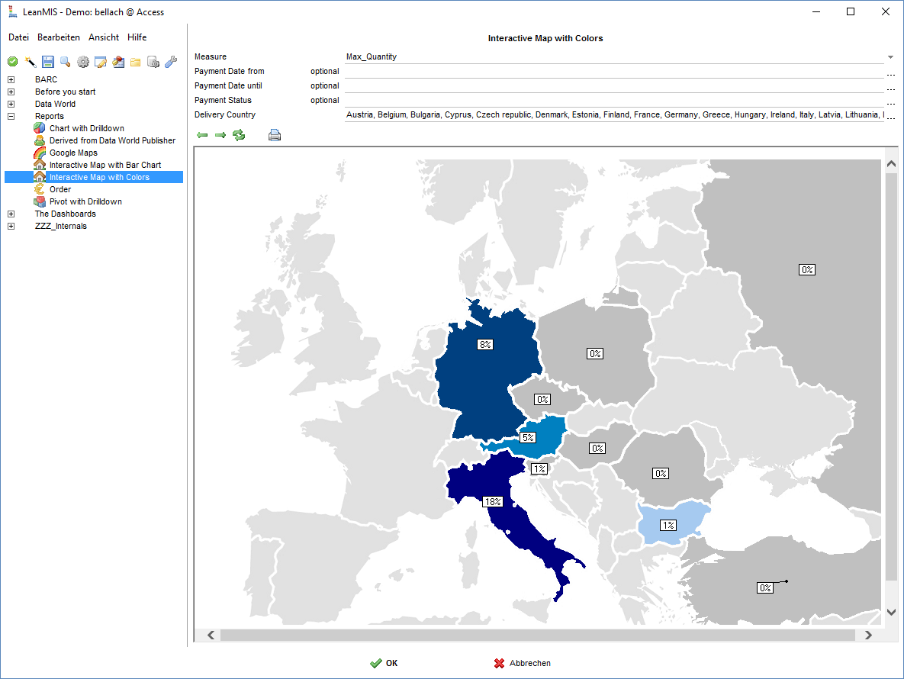Expand The Dashboards tree node
Screen dimensions: 904x679
coord(11,214)
